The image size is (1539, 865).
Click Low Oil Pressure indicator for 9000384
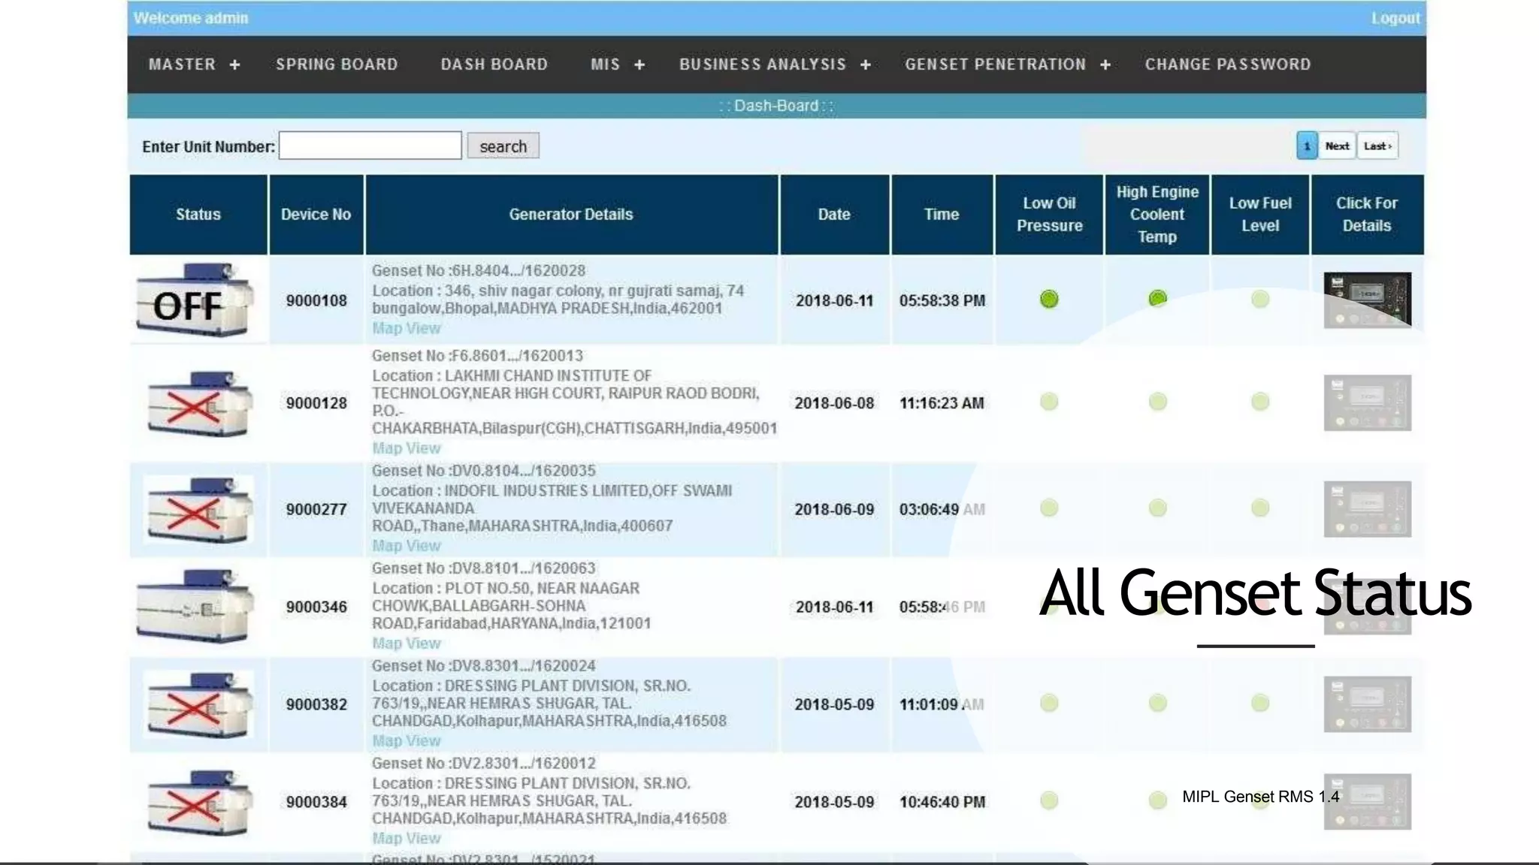click(x=1049, y=800)
